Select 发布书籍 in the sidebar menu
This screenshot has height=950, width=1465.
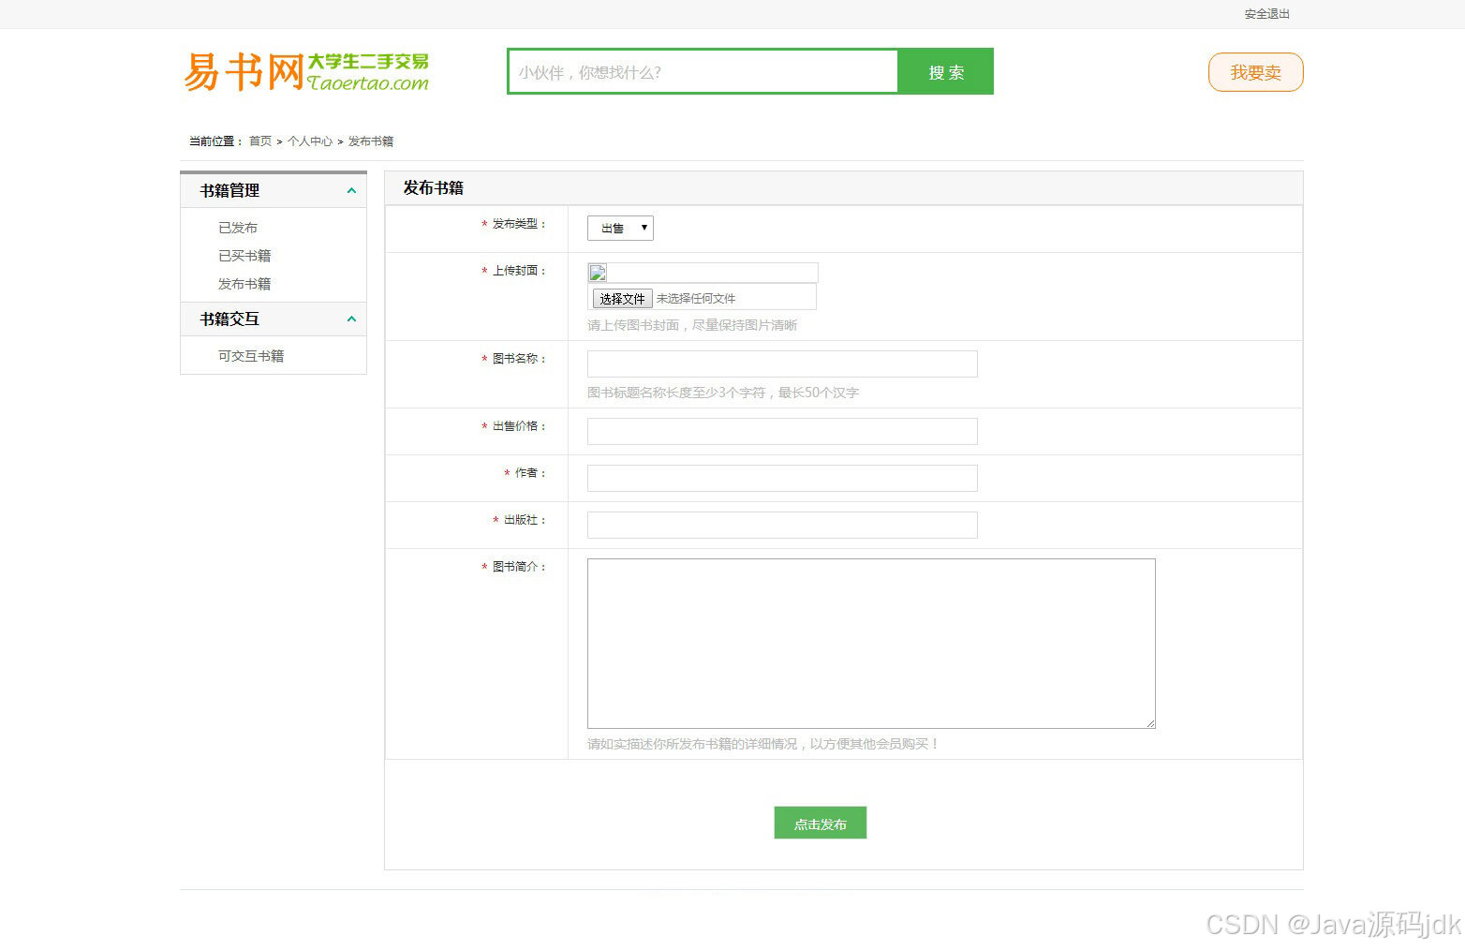pyautogui.click(x=244, y=284)
